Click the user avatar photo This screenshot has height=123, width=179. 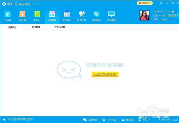[x=144, y=15]
